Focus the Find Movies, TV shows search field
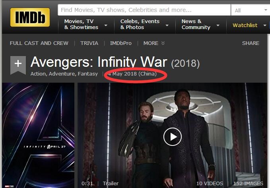 click(144, 10)
